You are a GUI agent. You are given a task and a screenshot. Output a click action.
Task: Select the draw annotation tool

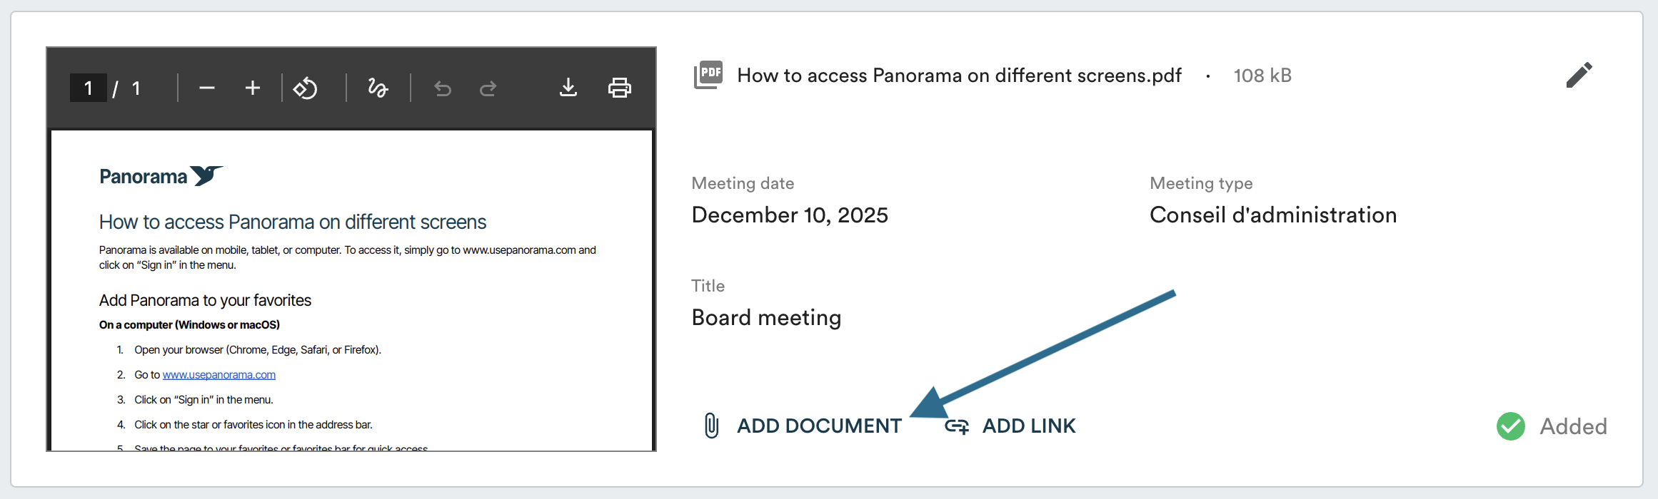378,88
